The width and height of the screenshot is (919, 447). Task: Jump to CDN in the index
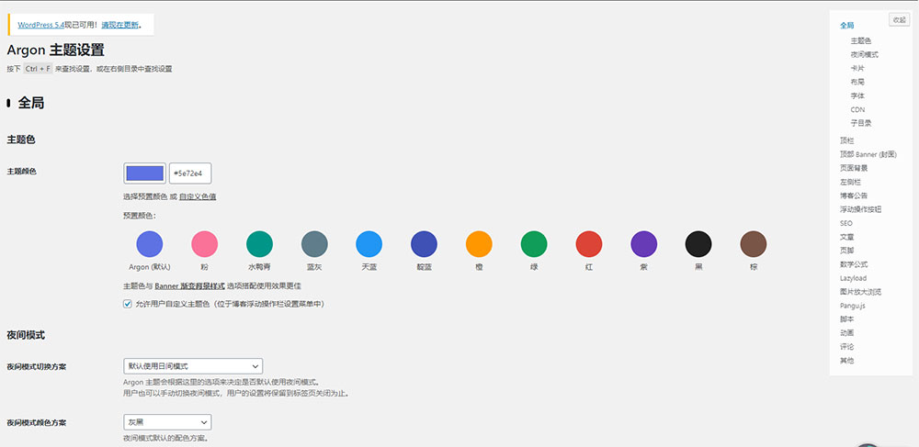[857, 109]
